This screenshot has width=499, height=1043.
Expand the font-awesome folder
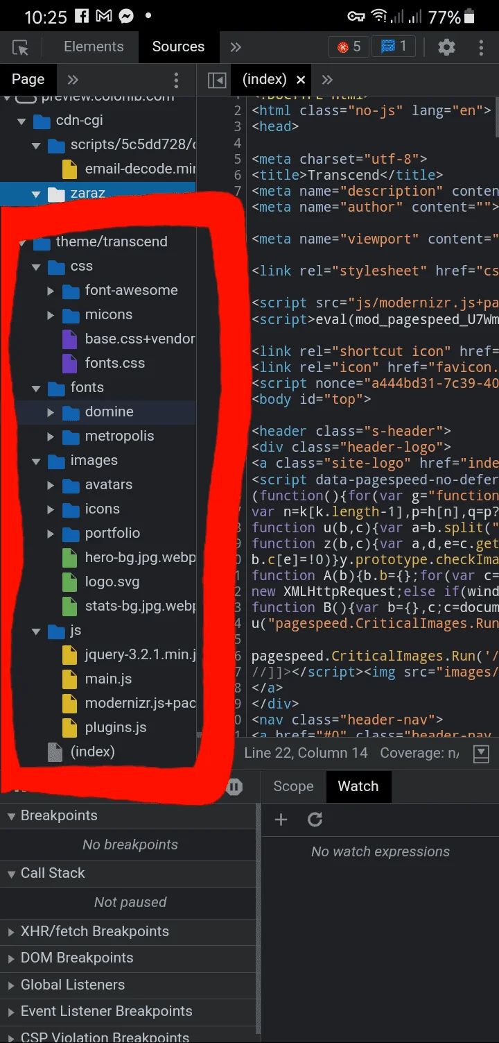[51, 291]
